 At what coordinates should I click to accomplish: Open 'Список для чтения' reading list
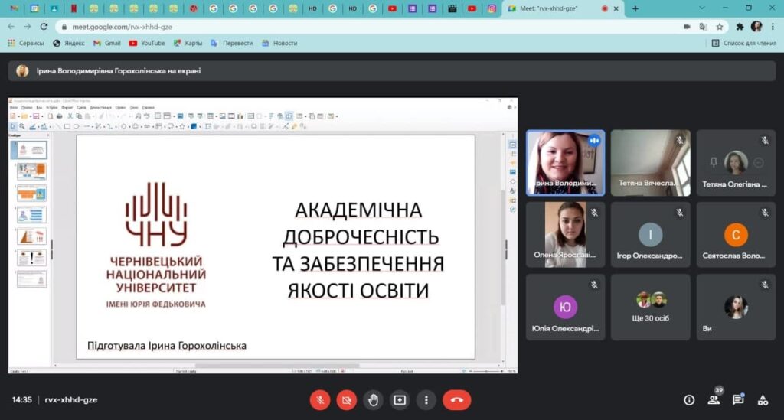[744, 43]
